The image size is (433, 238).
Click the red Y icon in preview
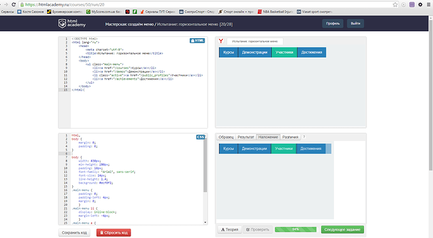[x=221, y=41]
